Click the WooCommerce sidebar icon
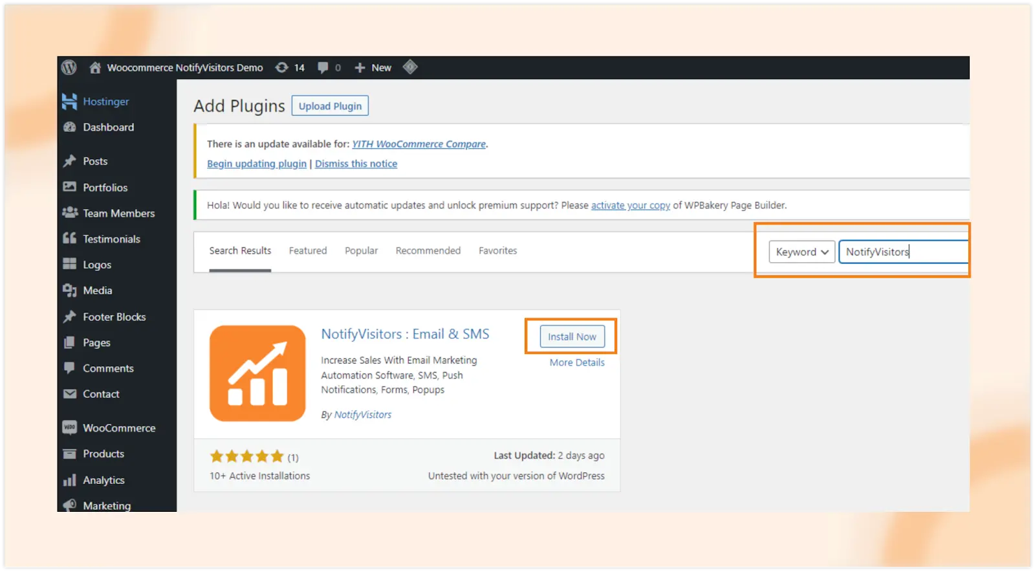Viewport: 1035px width, 572px height. [69, 428]
